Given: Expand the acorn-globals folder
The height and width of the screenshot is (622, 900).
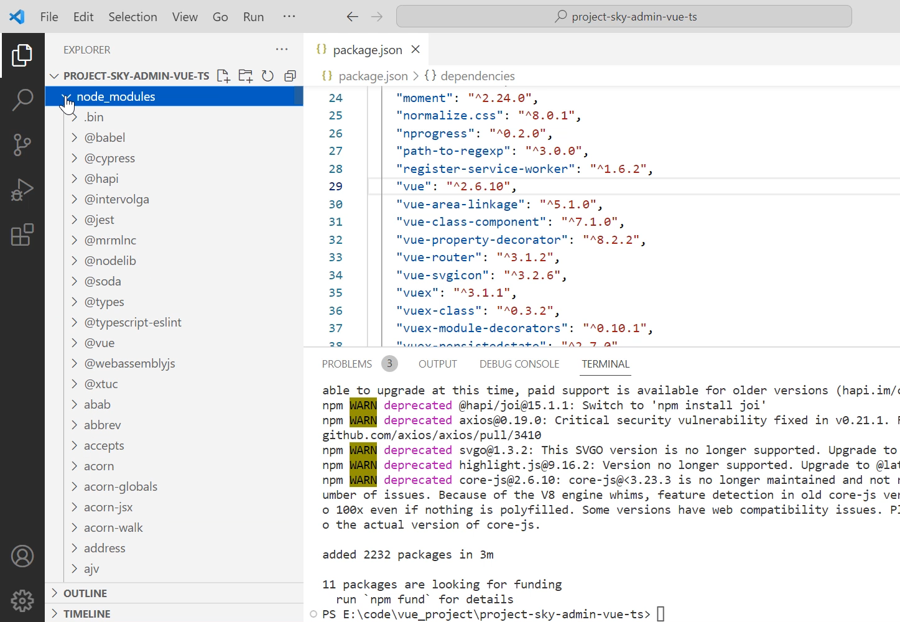Looking at the screenshot, I should 120,486.
